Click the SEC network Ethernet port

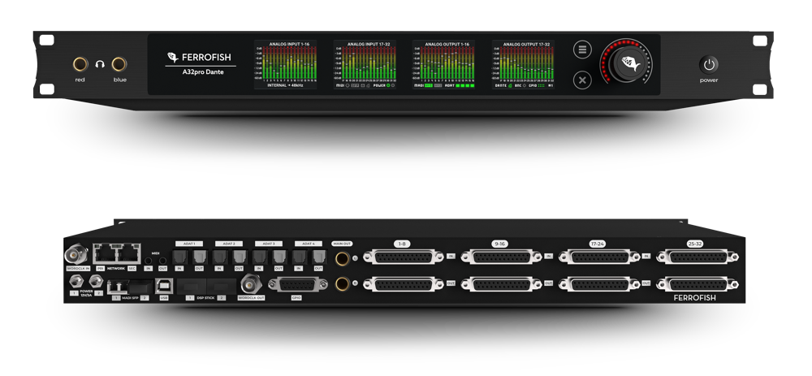click(129, 253)
